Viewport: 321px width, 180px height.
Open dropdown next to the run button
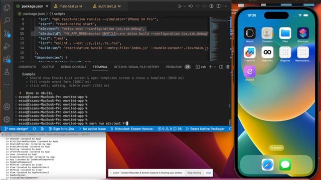point(184,6)
